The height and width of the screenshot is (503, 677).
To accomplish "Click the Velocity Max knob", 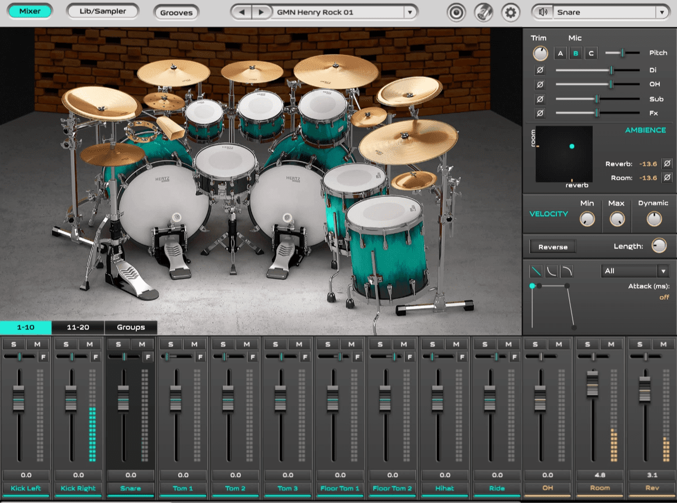I will [617, 219].
